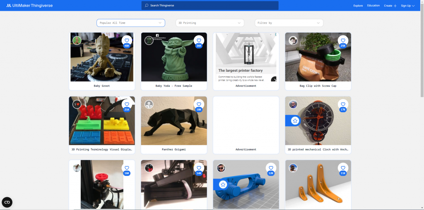Like the model with 12K likes
The height and width of the screenshot is (210, 424).
point(271,168)
